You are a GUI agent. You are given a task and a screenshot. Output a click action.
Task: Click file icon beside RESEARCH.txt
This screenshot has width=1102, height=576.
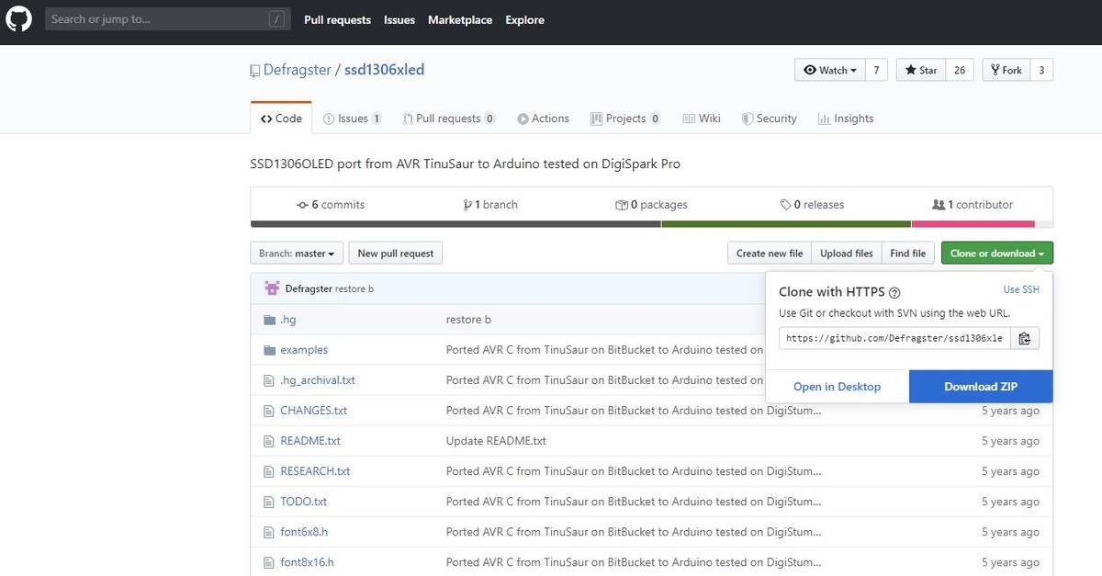[x=269, y=471]
